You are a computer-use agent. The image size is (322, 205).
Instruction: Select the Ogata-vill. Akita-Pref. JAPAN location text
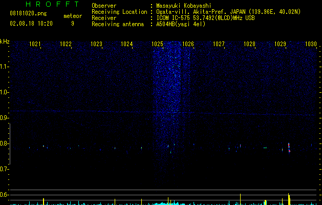pyautogui.click(x=228, y=12)
